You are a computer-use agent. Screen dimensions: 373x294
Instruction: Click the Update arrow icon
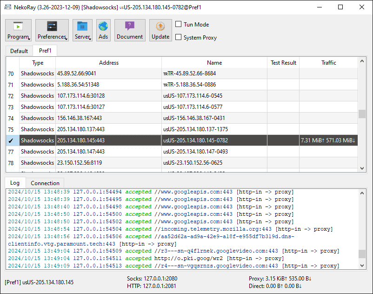160,26
